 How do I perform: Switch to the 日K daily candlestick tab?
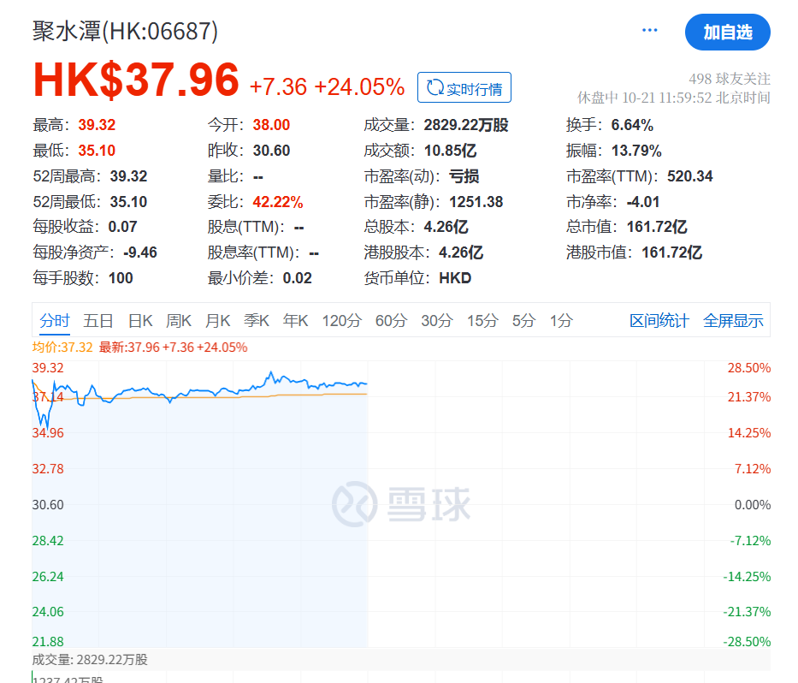tap(140, 321)
